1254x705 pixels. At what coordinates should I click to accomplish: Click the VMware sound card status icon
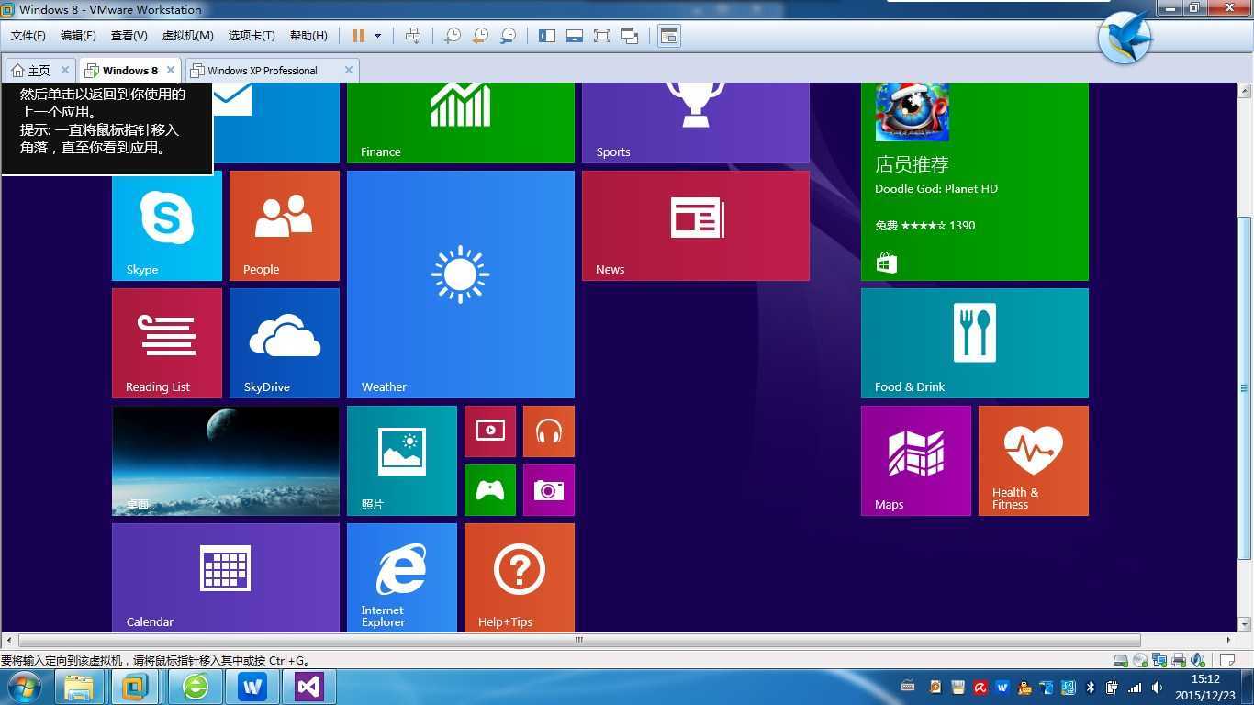pyautogui.click(x=1197, y=660)
